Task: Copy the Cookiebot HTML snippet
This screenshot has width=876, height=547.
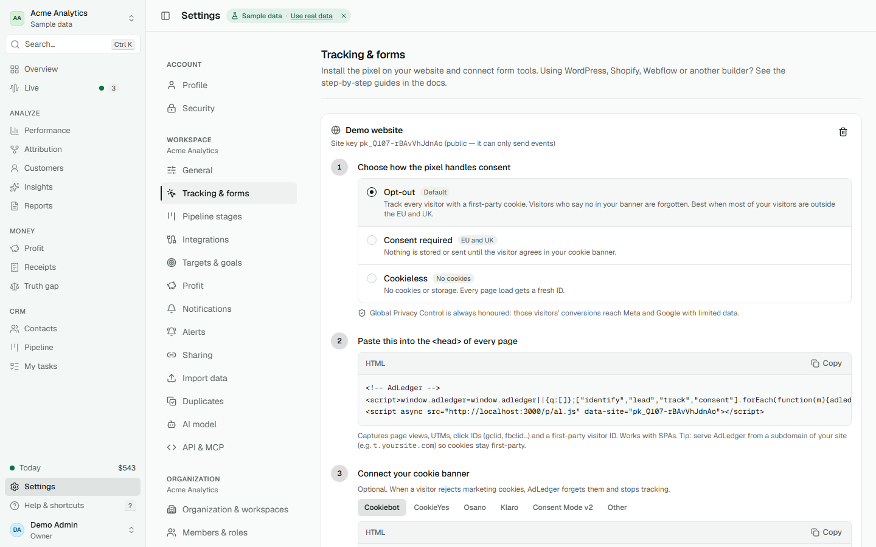Action: pos(826,532)
